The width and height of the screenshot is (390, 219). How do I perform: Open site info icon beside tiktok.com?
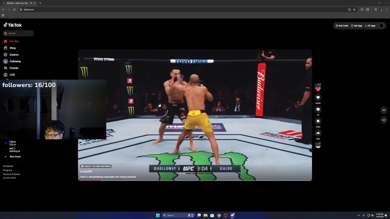[x=21, y=9]
